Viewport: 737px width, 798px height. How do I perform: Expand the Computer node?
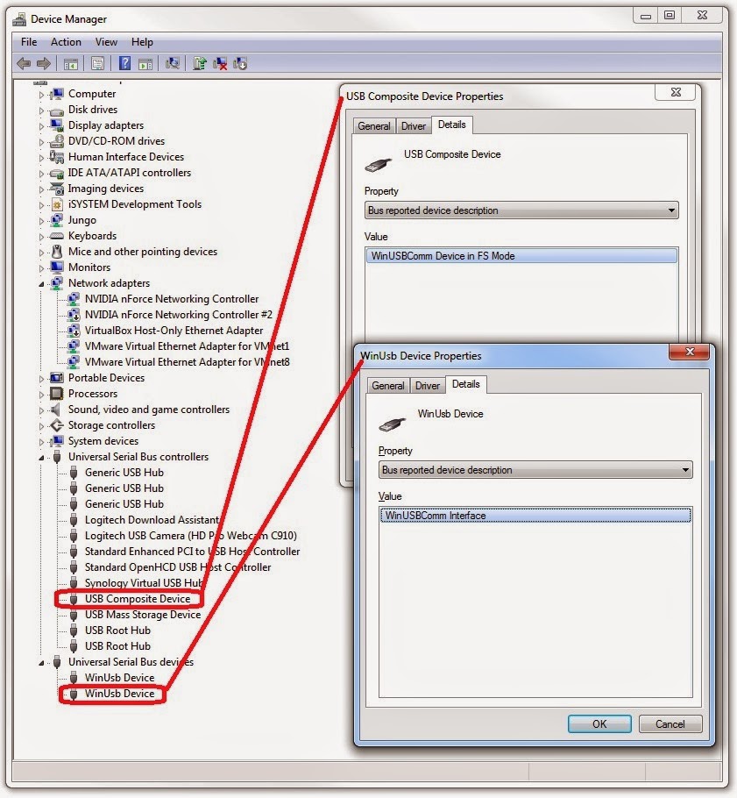[42, 94]
